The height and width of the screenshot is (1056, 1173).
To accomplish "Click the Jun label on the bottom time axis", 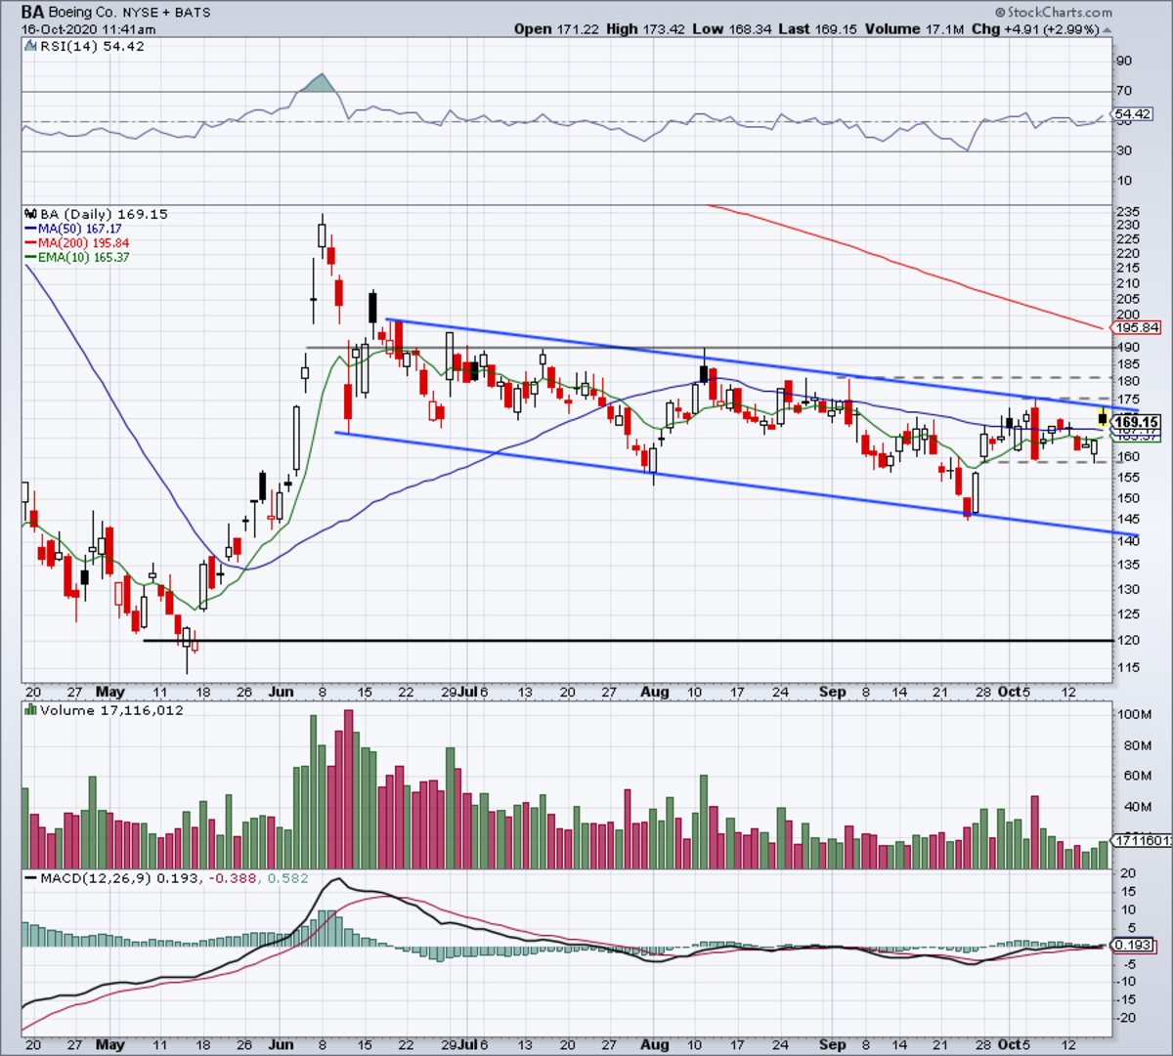I will coord(281,1044).
